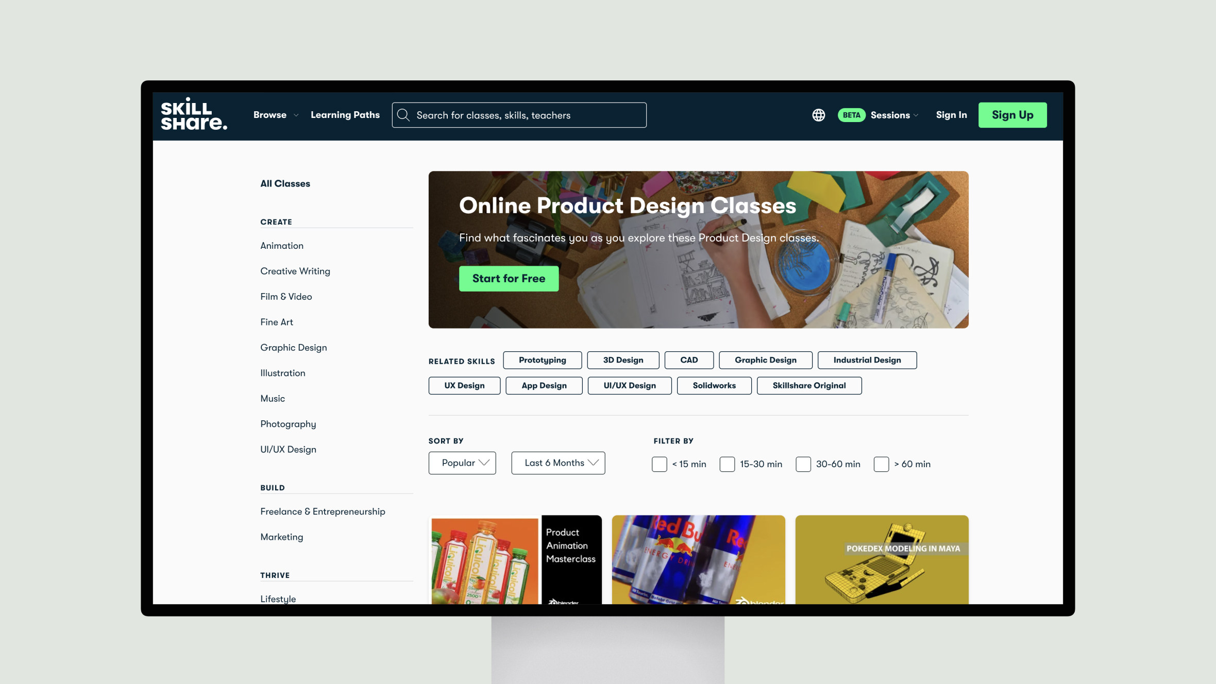Click the search input field
1216x684 pixels.
point(519,114)
